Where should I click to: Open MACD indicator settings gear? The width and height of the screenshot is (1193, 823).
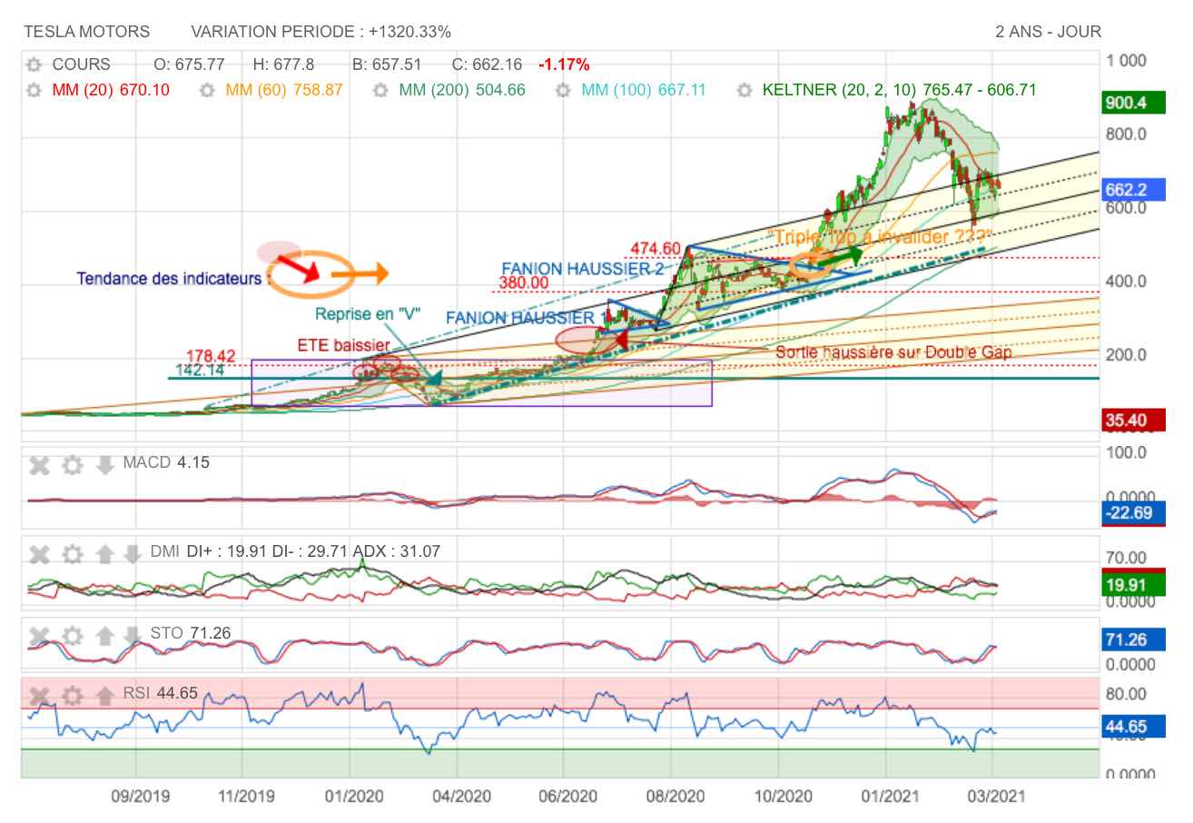tap(73, 465)
